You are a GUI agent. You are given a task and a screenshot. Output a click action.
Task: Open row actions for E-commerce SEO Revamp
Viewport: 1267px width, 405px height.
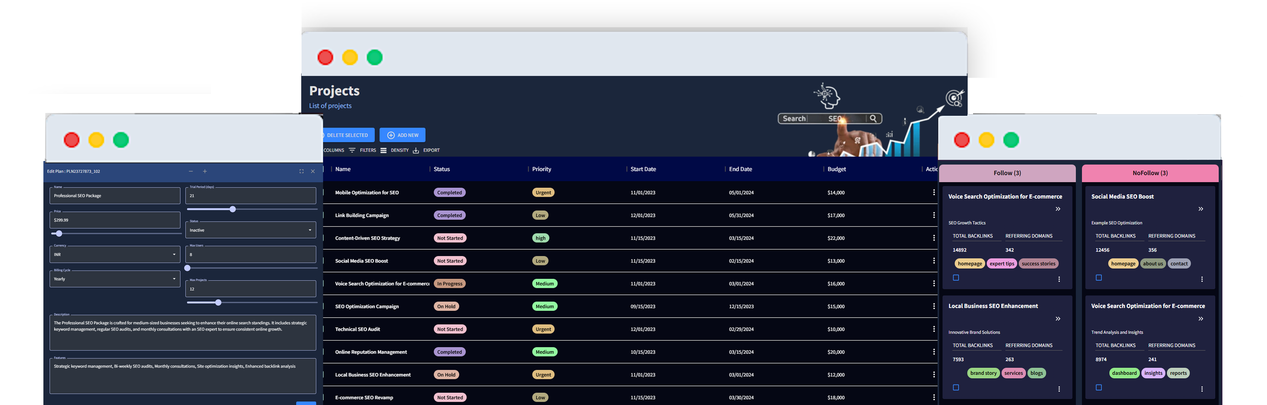pos(933,397)
